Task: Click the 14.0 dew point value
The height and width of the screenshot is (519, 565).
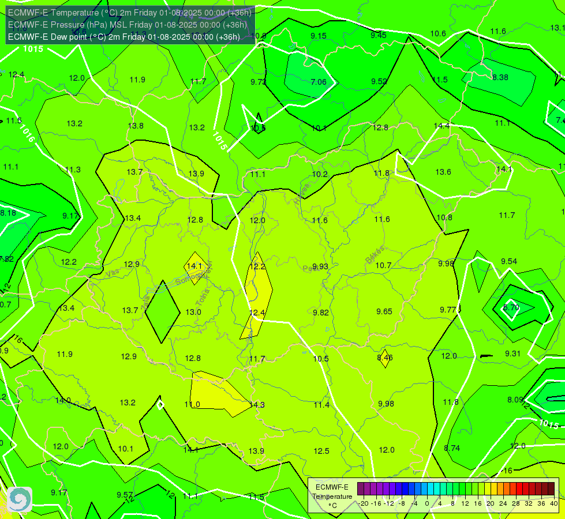Action: point(63,400)
